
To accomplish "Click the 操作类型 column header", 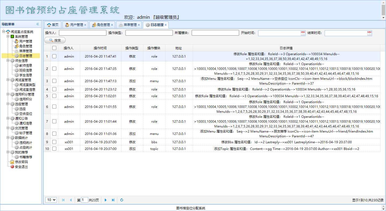I will click(x=132, y=48).
